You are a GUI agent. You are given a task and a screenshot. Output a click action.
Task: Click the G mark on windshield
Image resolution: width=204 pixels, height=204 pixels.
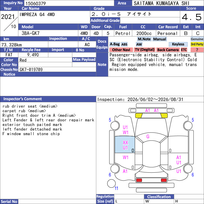148,136
